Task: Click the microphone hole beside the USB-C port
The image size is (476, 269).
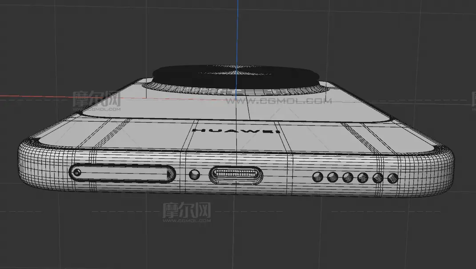Action: [194, 175]
